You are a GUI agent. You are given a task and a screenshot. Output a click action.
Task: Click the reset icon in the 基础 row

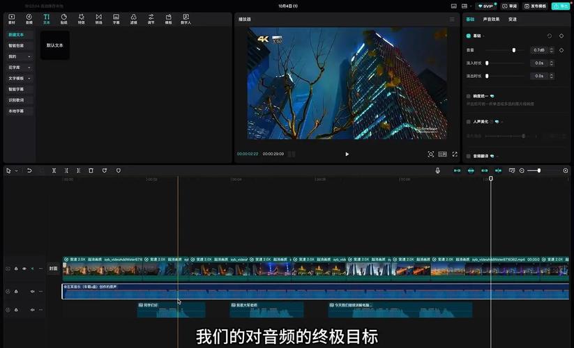click(x=550, y=35)
